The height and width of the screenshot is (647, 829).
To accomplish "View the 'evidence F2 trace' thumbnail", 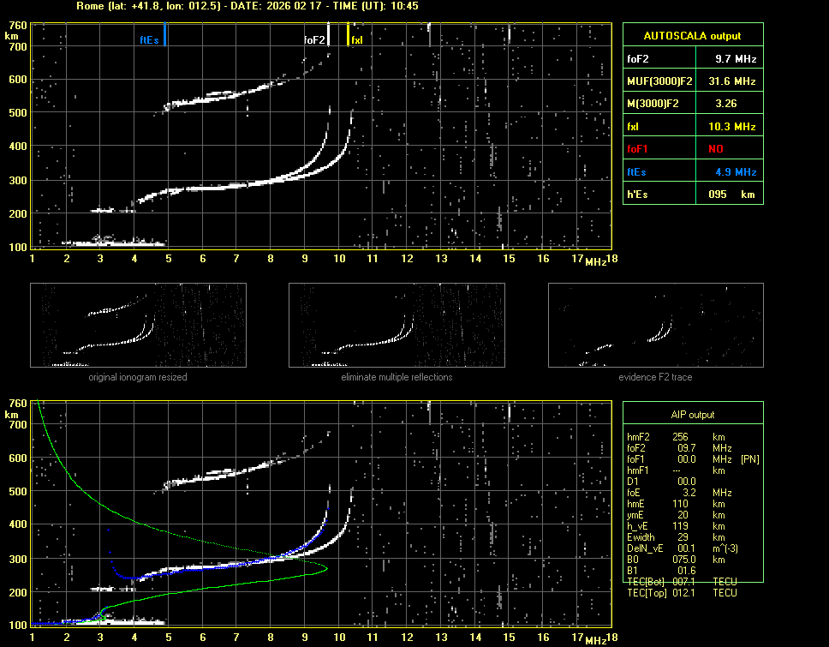I will click(655, 325).
